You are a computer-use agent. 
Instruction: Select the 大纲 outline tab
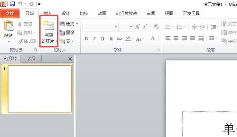(x=31, y=59)
